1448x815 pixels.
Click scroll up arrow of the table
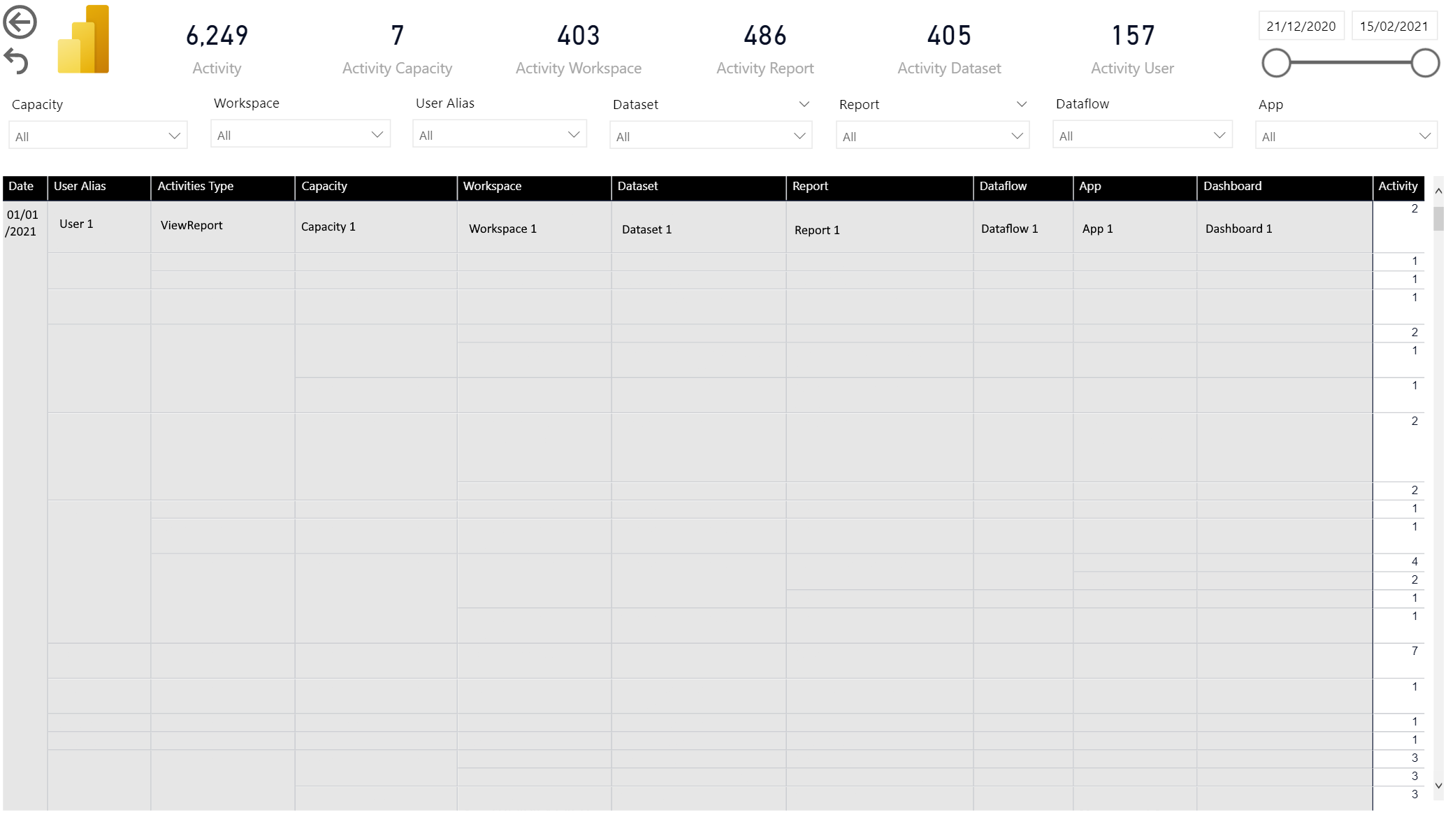(x=1438, y=191)
